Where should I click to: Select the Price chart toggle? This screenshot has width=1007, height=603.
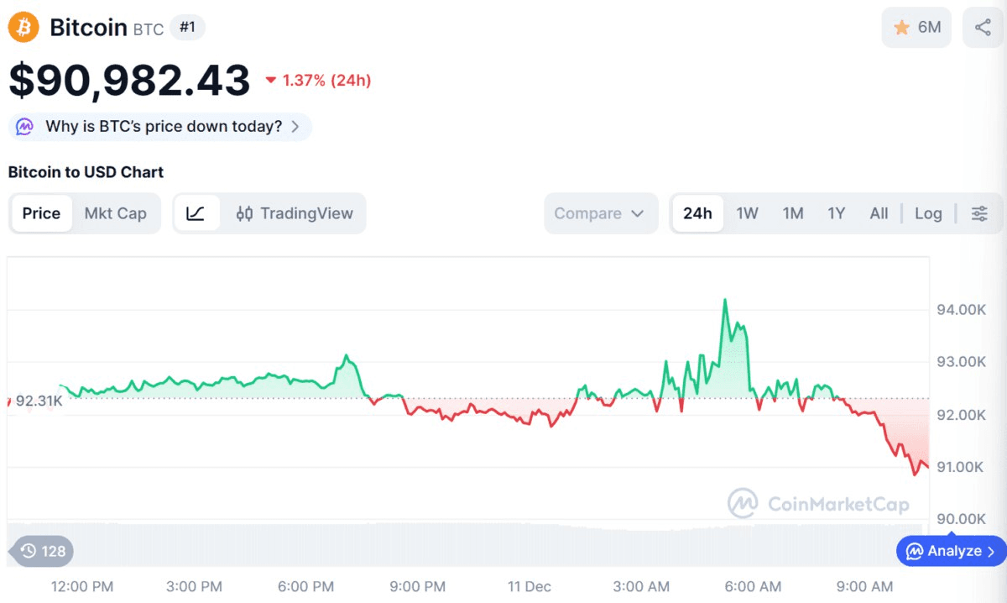tap(41, 213)
